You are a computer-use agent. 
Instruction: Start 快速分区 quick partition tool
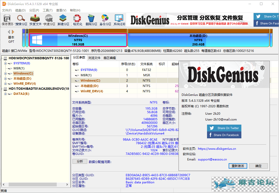(x=49, y=20)
